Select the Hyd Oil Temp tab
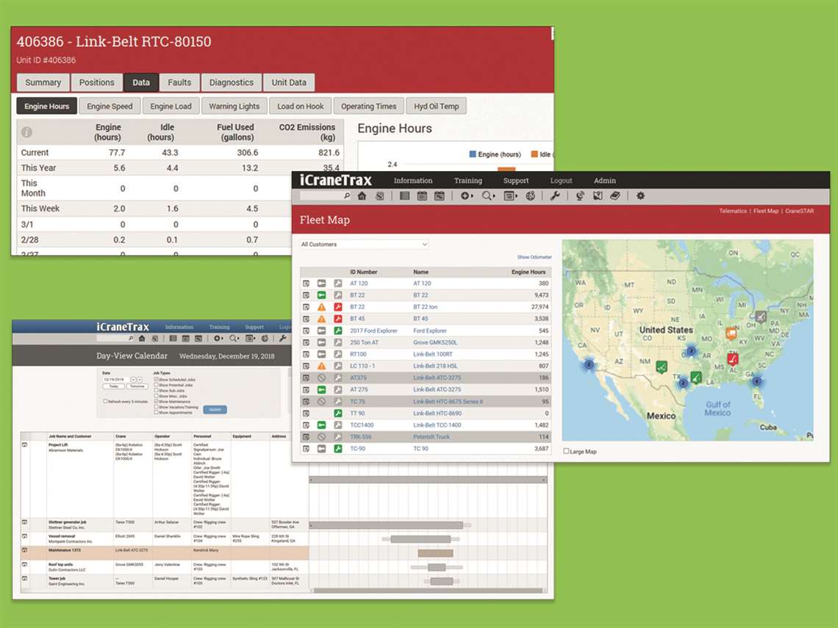 pos(436,107)
